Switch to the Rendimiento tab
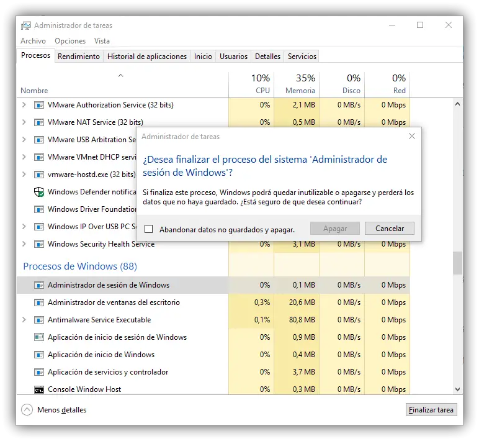479x441 pixels. coord(79,57)
